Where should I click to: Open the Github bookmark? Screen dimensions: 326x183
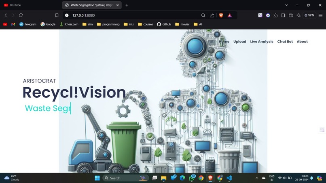(x=164, y=24)
